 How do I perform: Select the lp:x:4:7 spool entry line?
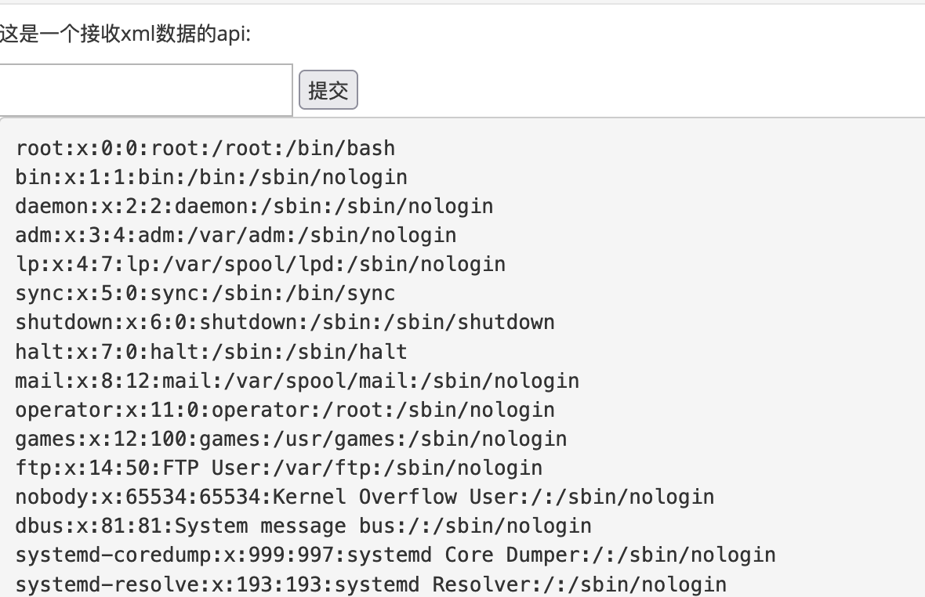click(x=260, y=264)
